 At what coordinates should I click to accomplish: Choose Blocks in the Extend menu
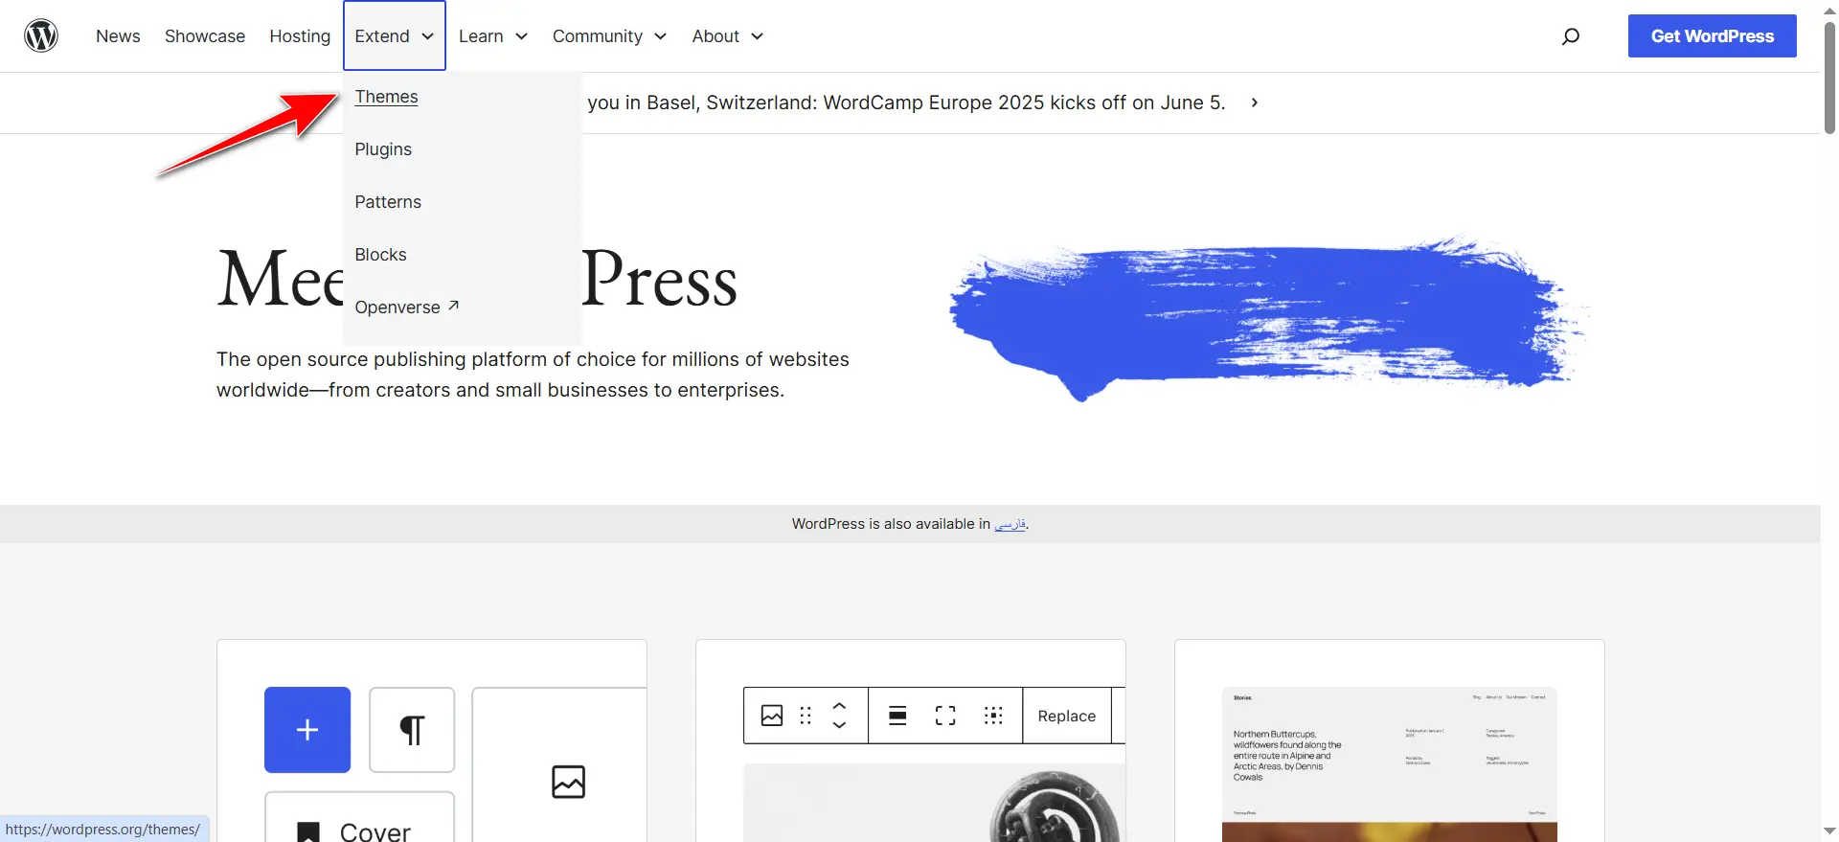[x=380, y=255]
